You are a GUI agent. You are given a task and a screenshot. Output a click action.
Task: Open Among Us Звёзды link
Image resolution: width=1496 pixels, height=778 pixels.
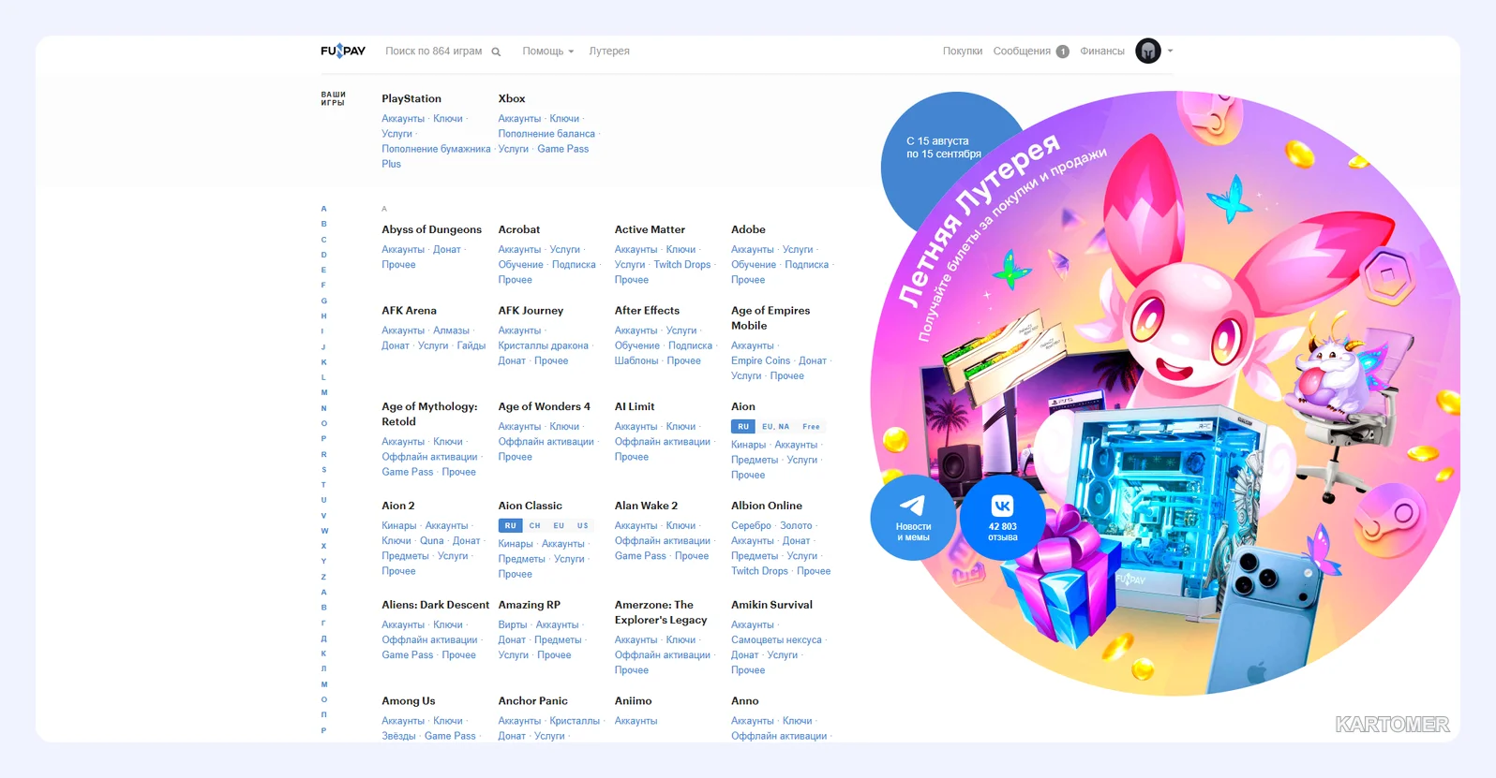[398, 736]
